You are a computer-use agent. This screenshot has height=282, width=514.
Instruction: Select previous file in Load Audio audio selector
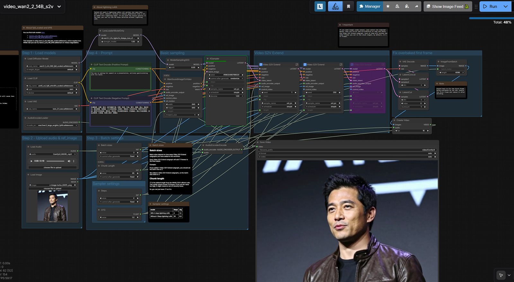(30, 154)
